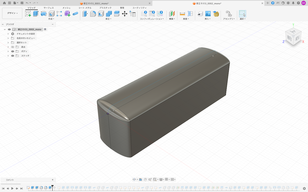
Task: Expand the ボディ folder
Action: [x=8, y=51]
